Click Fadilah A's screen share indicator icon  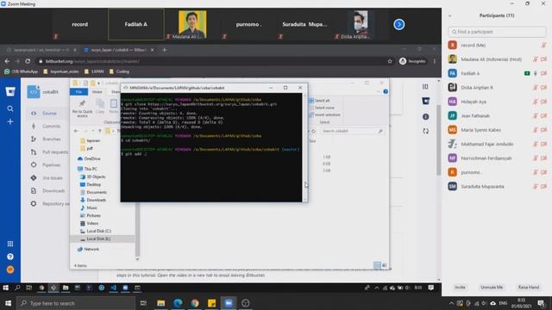(527, 73)
